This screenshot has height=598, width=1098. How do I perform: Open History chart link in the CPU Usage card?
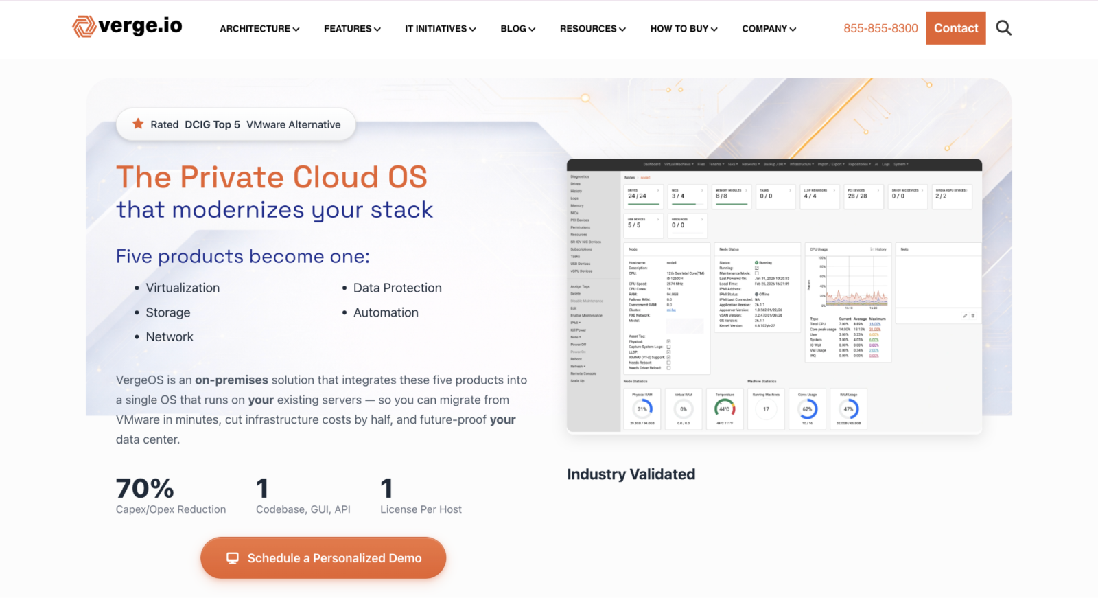pos(878,249)
